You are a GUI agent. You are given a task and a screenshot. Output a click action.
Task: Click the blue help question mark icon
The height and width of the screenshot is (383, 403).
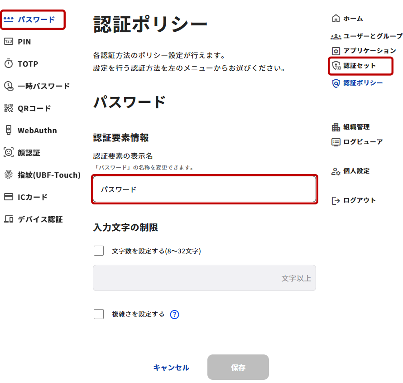tap(174, 315)
